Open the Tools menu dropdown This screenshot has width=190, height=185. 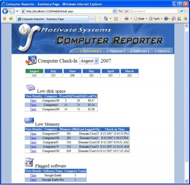(156, 19)
